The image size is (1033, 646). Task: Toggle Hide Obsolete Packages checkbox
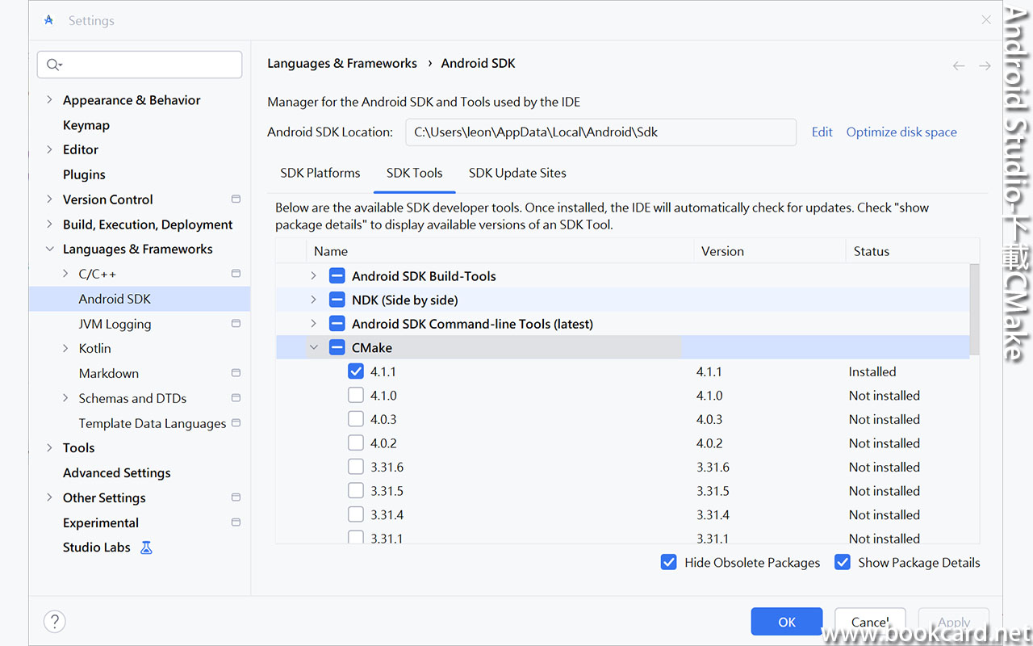coord(668,563)
